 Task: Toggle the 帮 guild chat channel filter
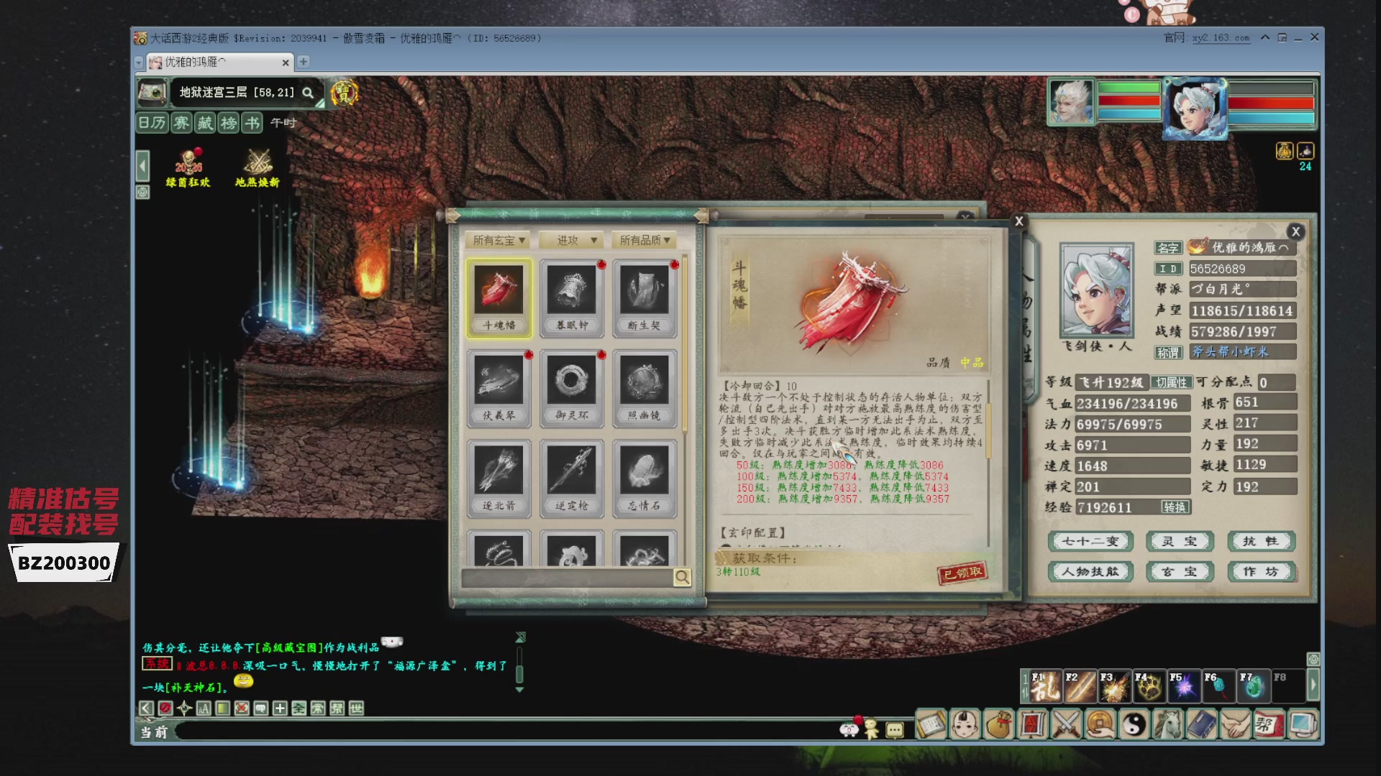(x=337, y=708)
